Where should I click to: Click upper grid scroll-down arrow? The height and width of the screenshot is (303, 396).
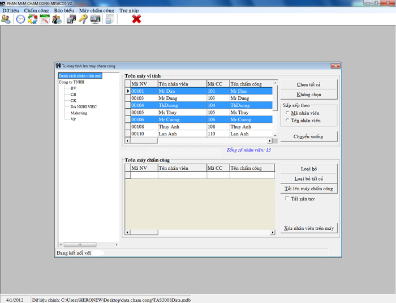pos(276,135)
